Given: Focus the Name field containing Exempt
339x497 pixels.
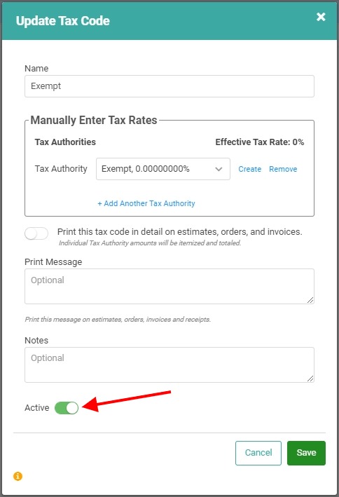Looking at the screenshot, I should click(x=169, y=86).
